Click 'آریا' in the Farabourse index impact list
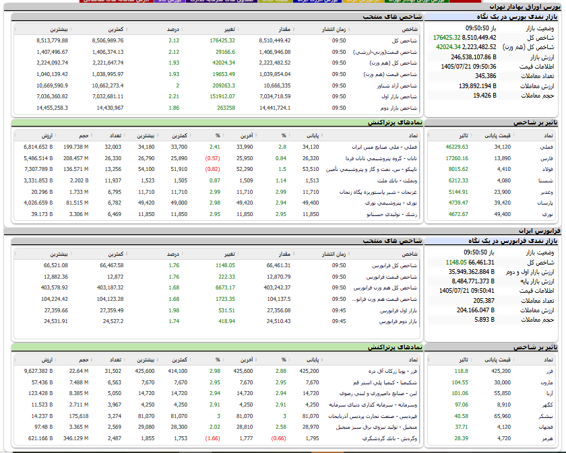This screenshot has width=566, height=453. click(548, 393)
